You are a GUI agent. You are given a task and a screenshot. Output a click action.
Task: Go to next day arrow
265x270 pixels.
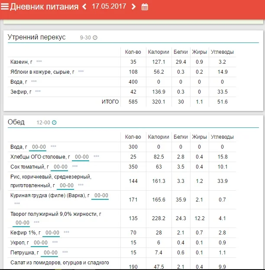133,7
